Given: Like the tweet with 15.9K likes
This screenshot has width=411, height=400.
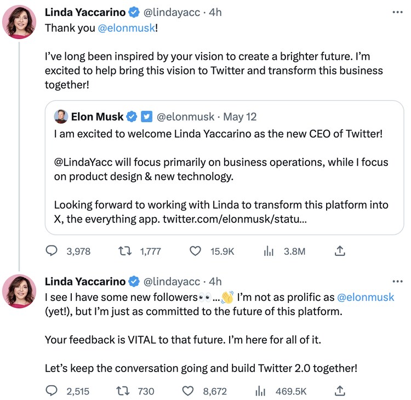Looking at the screenshot, I should tap(195, 251).
